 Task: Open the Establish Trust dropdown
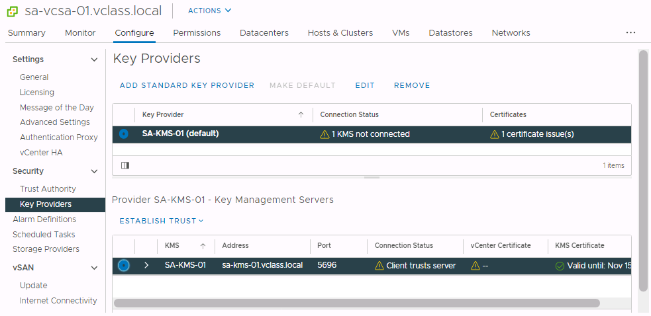point(162,221)
